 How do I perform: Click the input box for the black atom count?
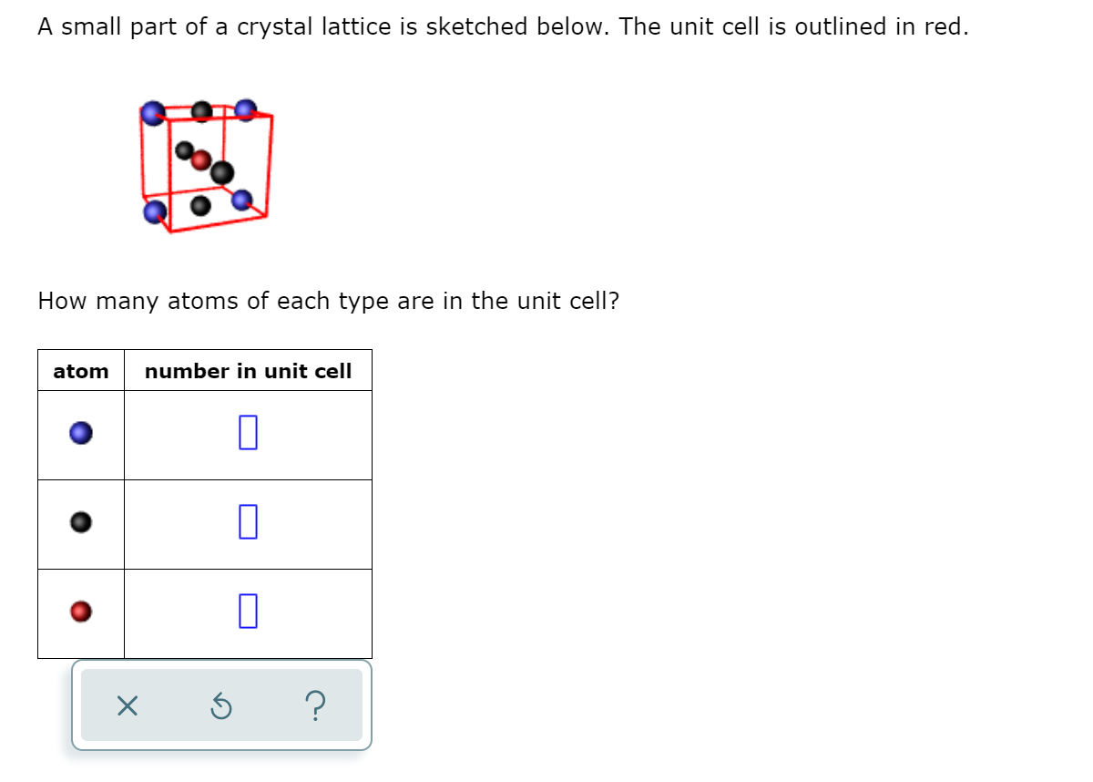[x=246, y=522]
